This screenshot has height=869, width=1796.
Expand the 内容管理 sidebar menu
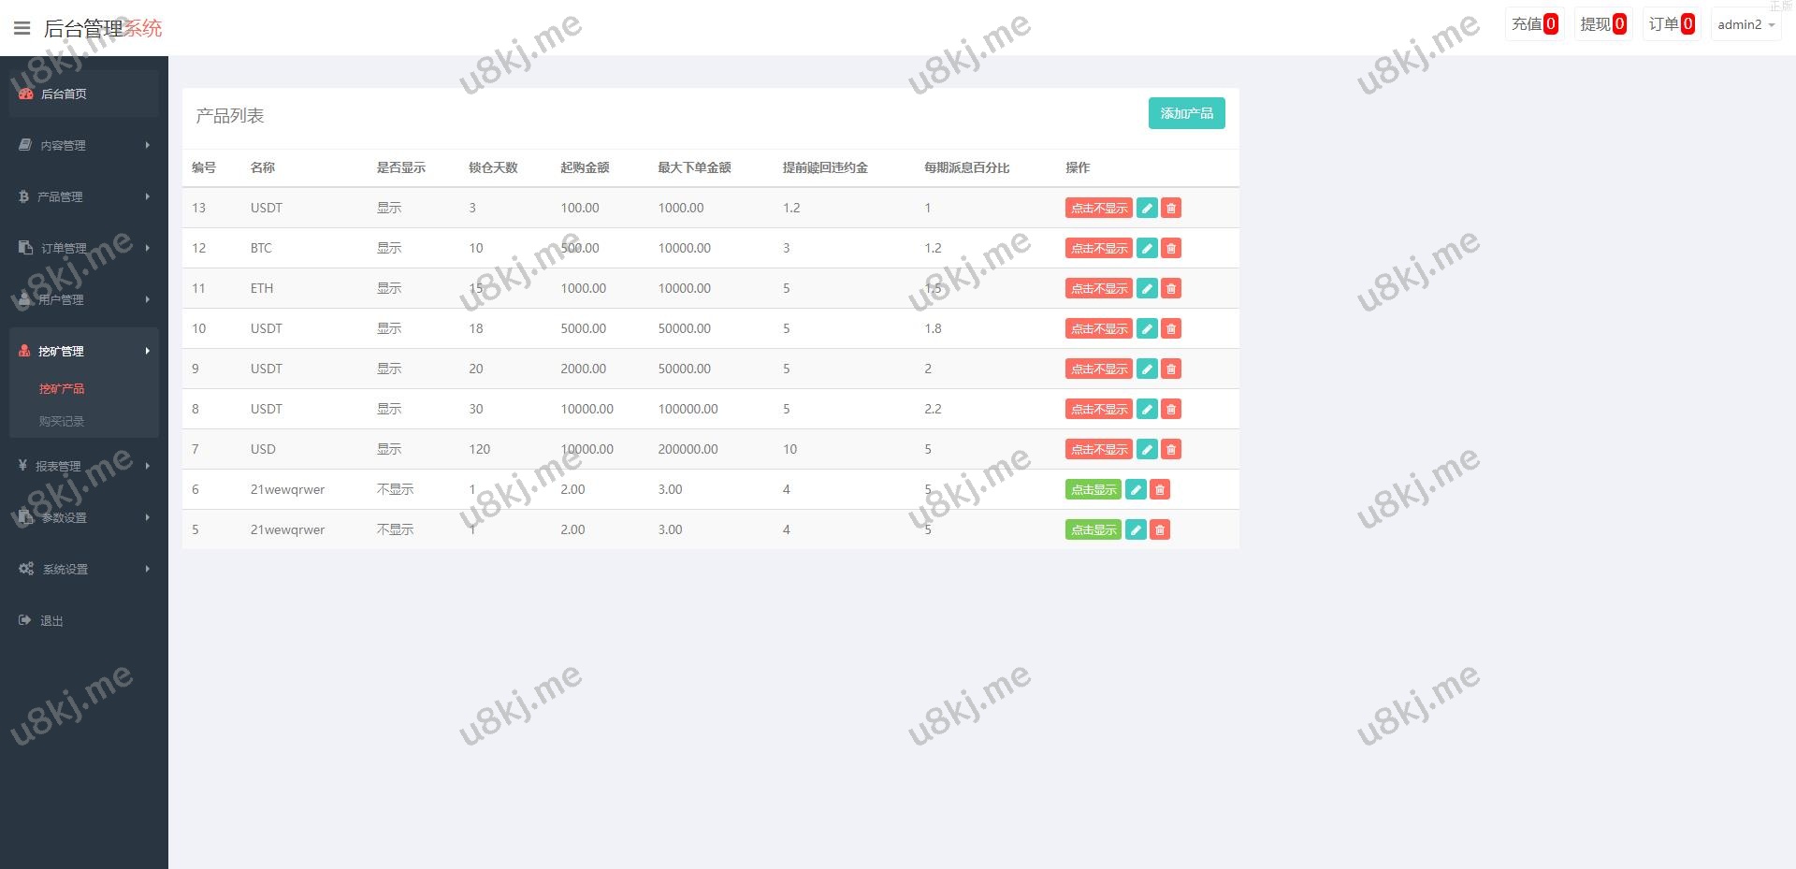pyautogui.click(x=84, y=145)
